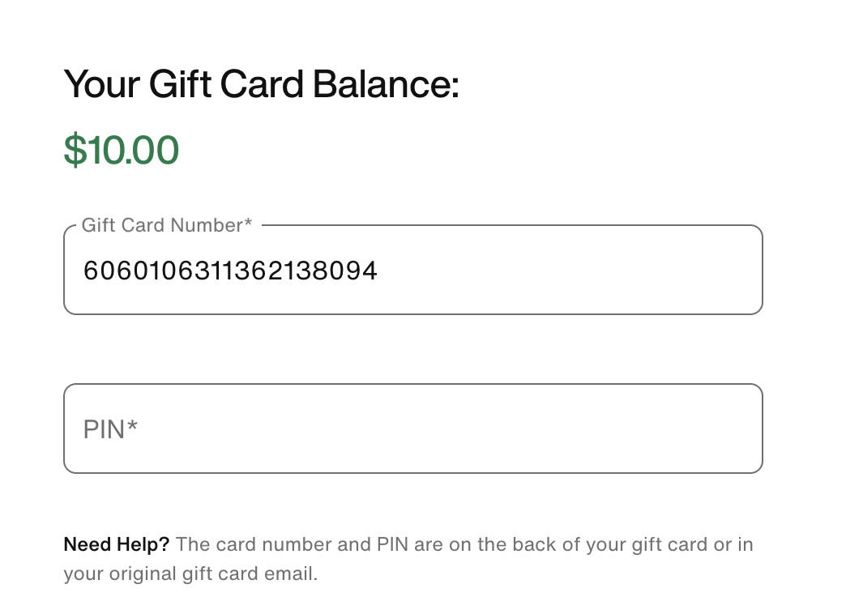Focus the PIN input field

(x=413, y=429)
